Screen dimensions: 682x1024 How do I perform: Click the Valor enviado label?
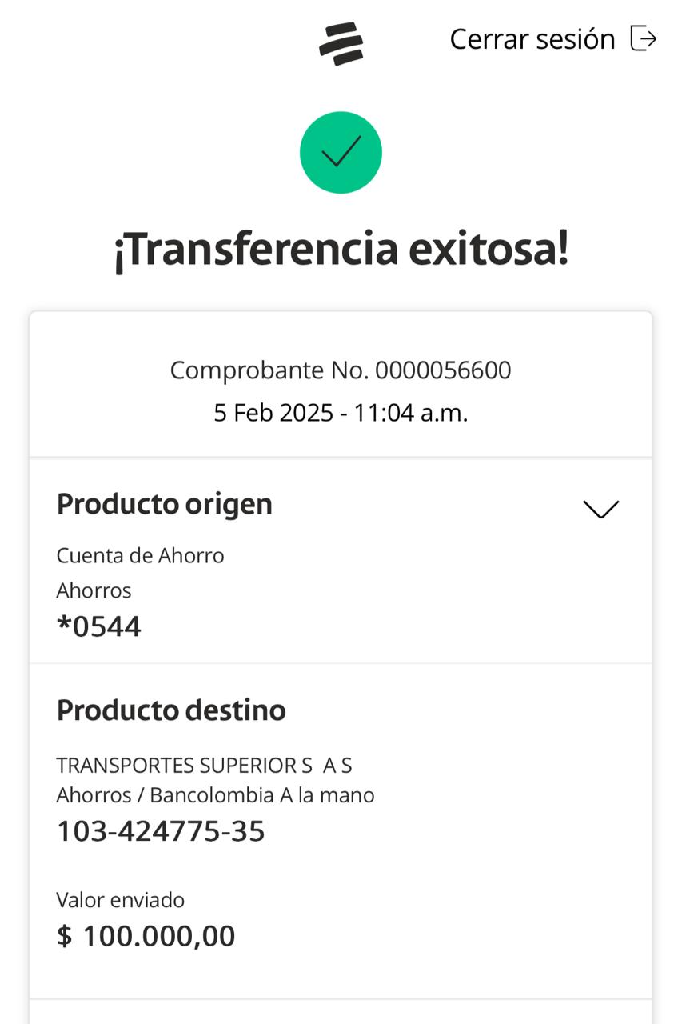coord(120,900)
